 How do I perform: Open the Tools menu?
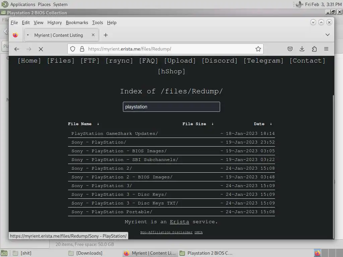(x=97, y=22)
